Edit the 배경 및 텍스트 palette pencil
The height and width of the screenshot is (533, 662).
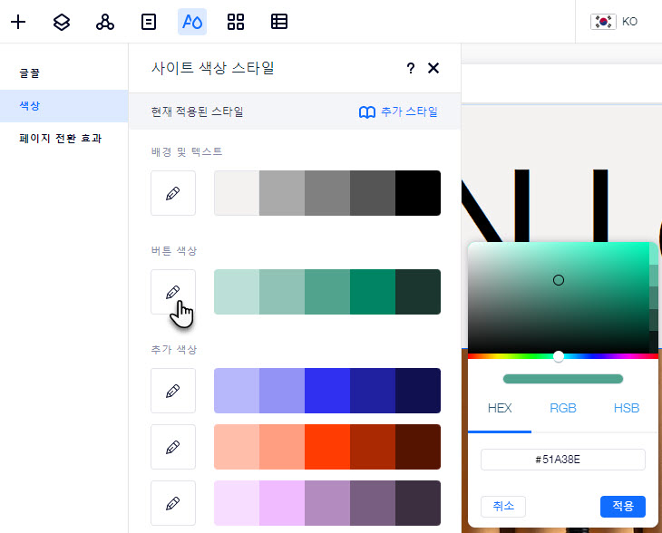[173, 193]
